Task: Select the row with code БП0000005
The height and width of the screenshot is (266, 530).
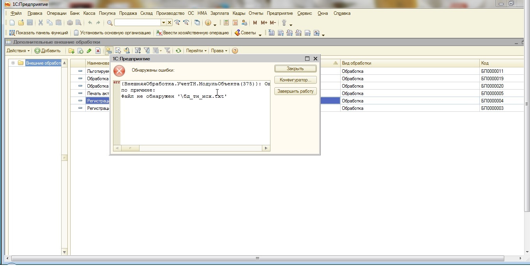Action: (297, 93)
